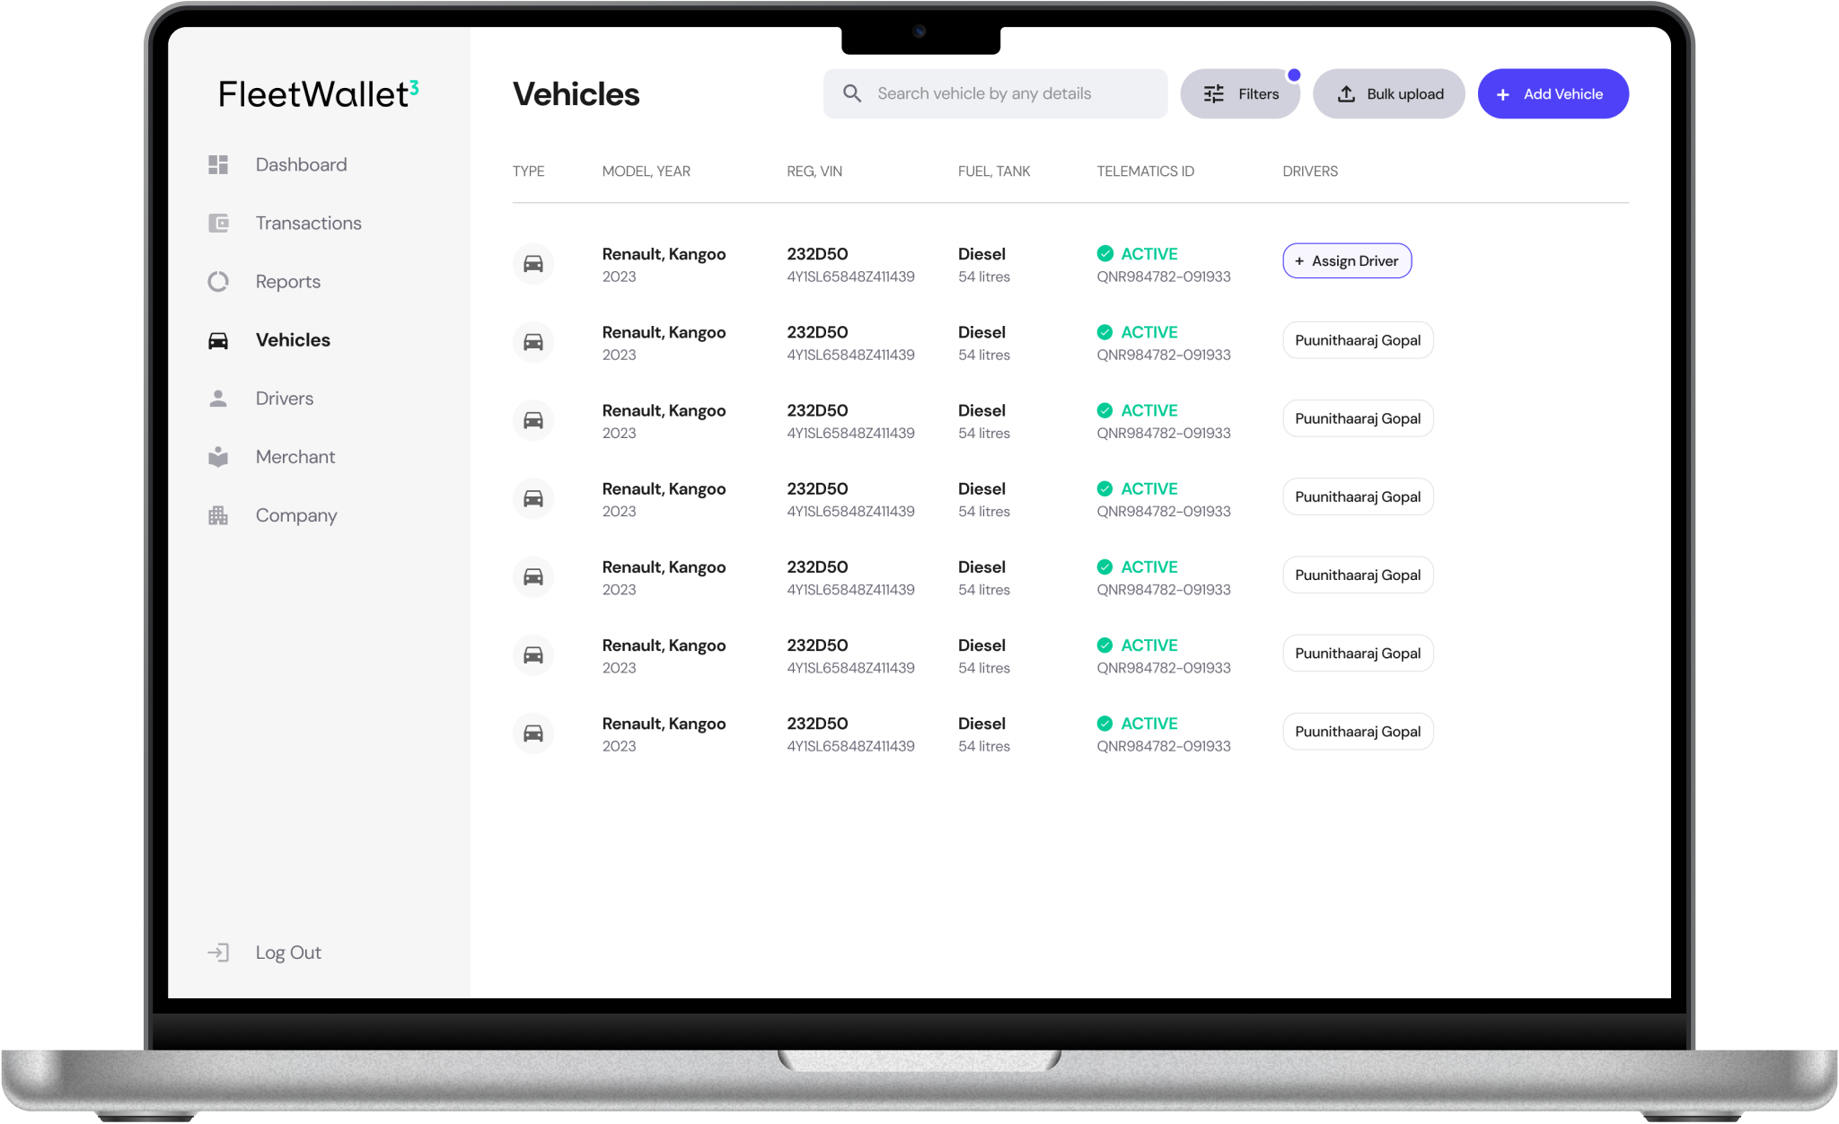Screen dimensions: 1839x1124
Task: Open the Reports section
Action: click(x=288, y=282)
